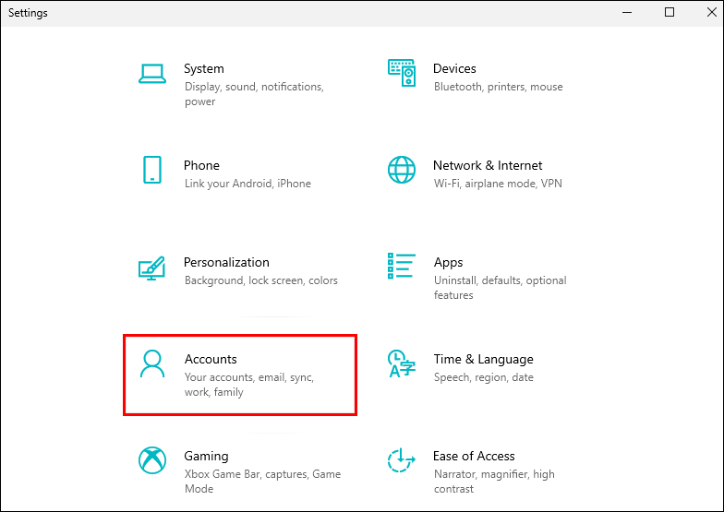The height and width of the screenshot is (512, 724).
Task: Click the Gaming description text
Action: click(262, 482)
